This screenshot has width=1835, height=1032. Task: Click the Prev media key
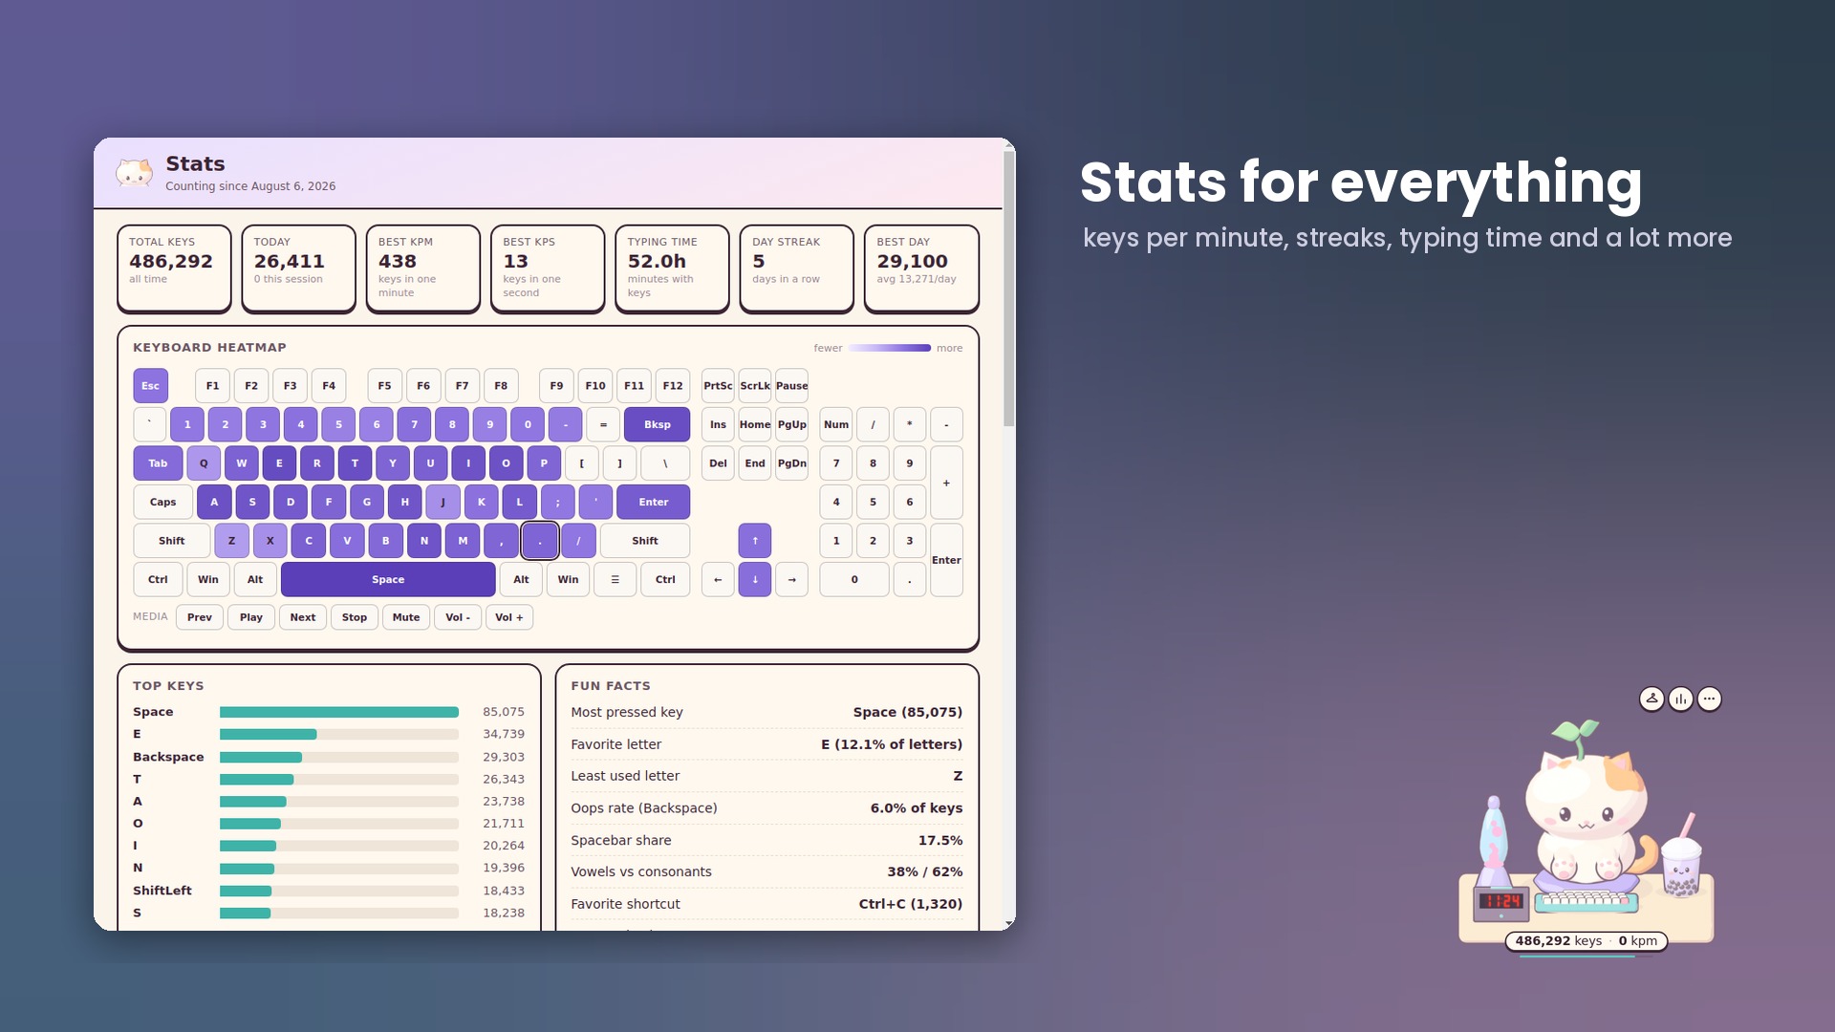tap(200, 617)
